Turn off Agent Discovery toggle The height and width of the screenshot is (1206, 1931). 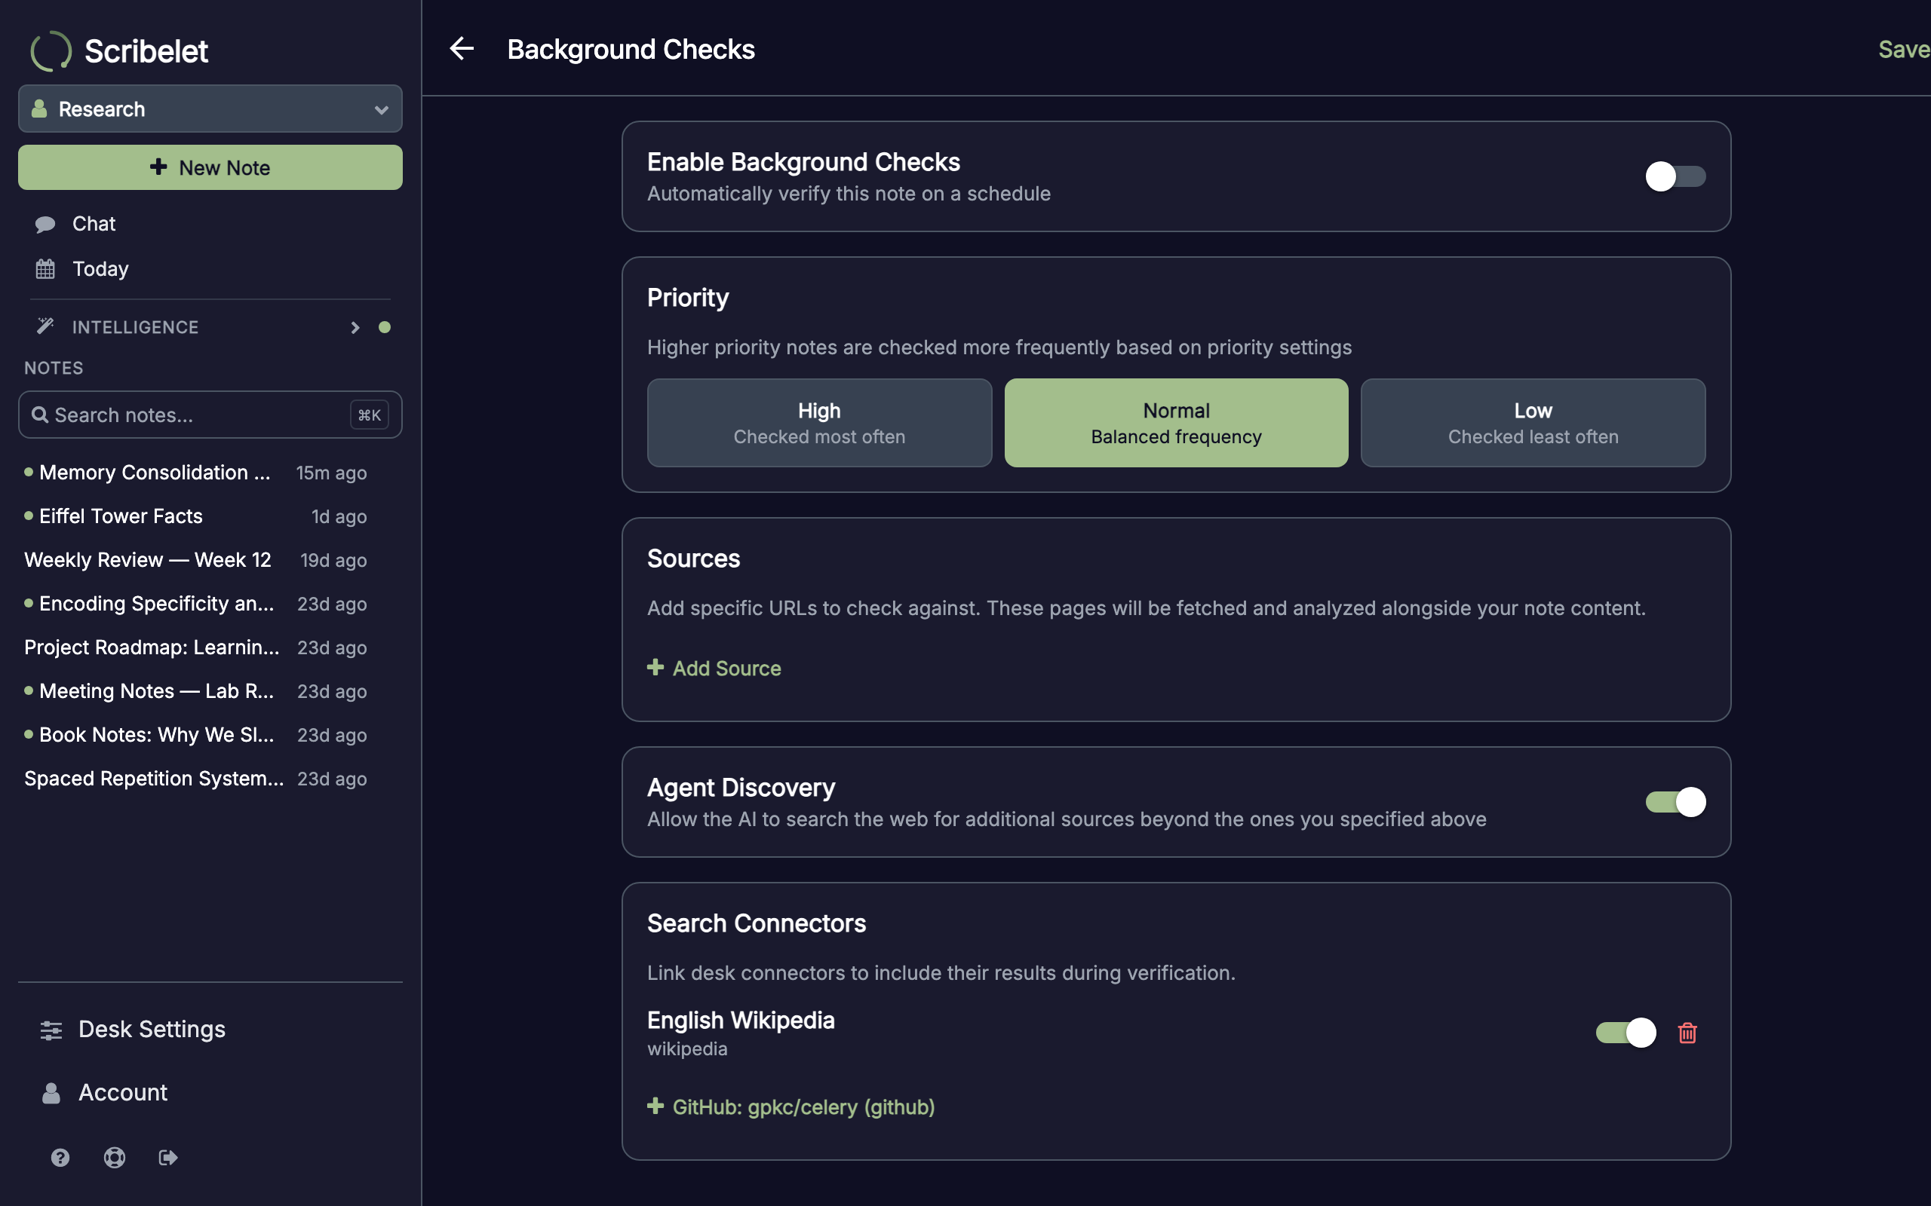1675,801
